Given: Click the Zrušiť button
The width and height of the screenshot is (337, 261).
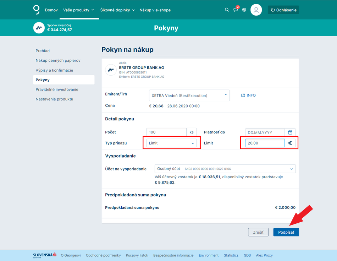Looking at the screenshot, I should [258, 232].
